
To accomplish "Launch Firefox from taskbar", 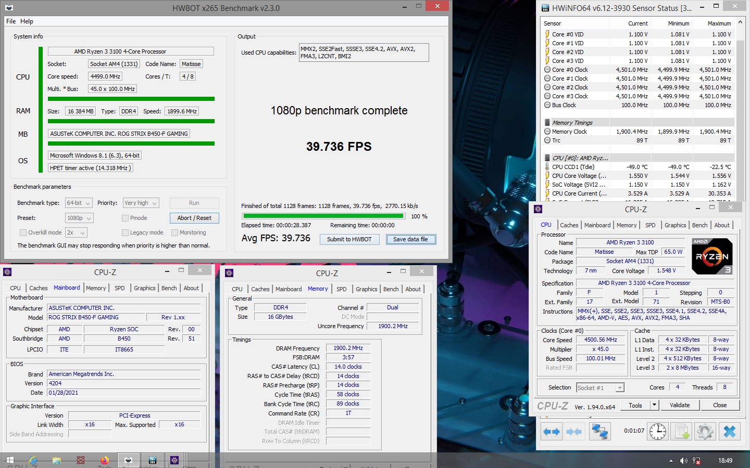I will click(x=104, y=460).
